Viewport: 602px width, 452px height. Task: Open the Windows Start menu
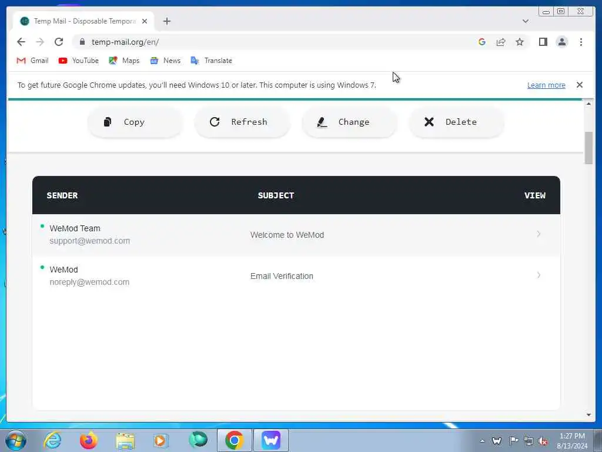pos(16,440)
